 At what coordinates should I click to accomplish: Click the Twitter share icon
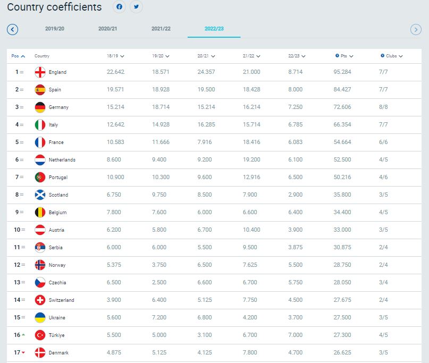[x=136, y=7]
